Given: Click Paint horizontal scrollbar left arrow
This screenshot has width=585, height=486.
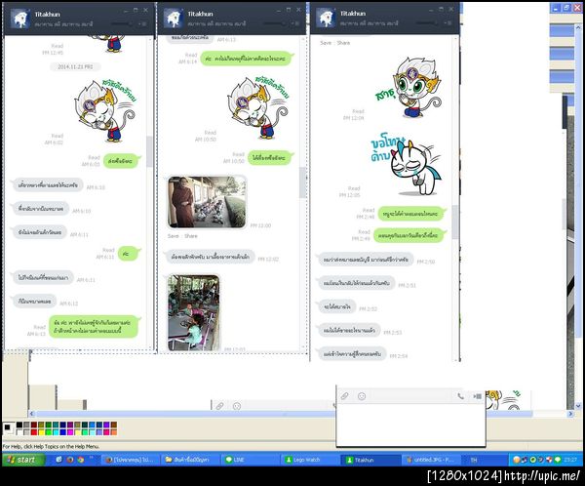Looking at the screenshot, I should (x=32, y=414).
